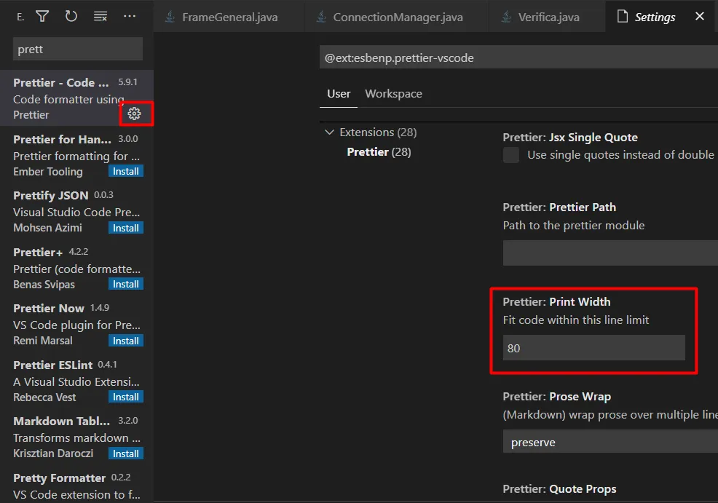718x503 pixels.
Task: Open the Pretty Formatter extension entry
Action: (76, 484)
